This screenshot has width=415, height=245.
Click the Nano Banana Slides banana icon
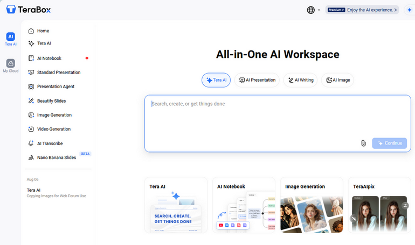pos(31,157)
